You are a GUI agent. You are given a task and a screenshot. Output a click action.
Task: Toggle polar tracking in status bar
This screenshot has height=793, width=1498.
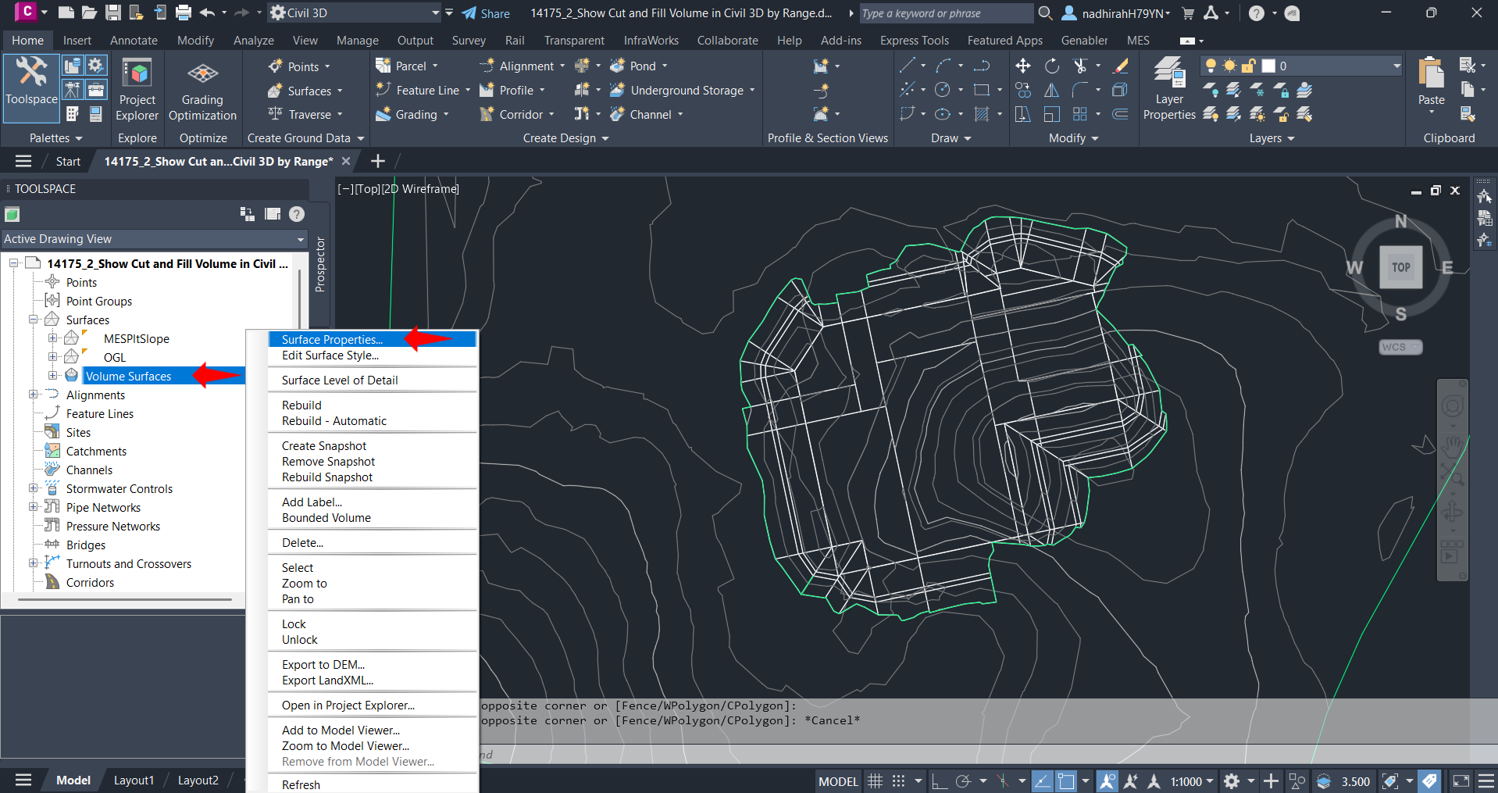pyautogui.click(x=963, y=780)
